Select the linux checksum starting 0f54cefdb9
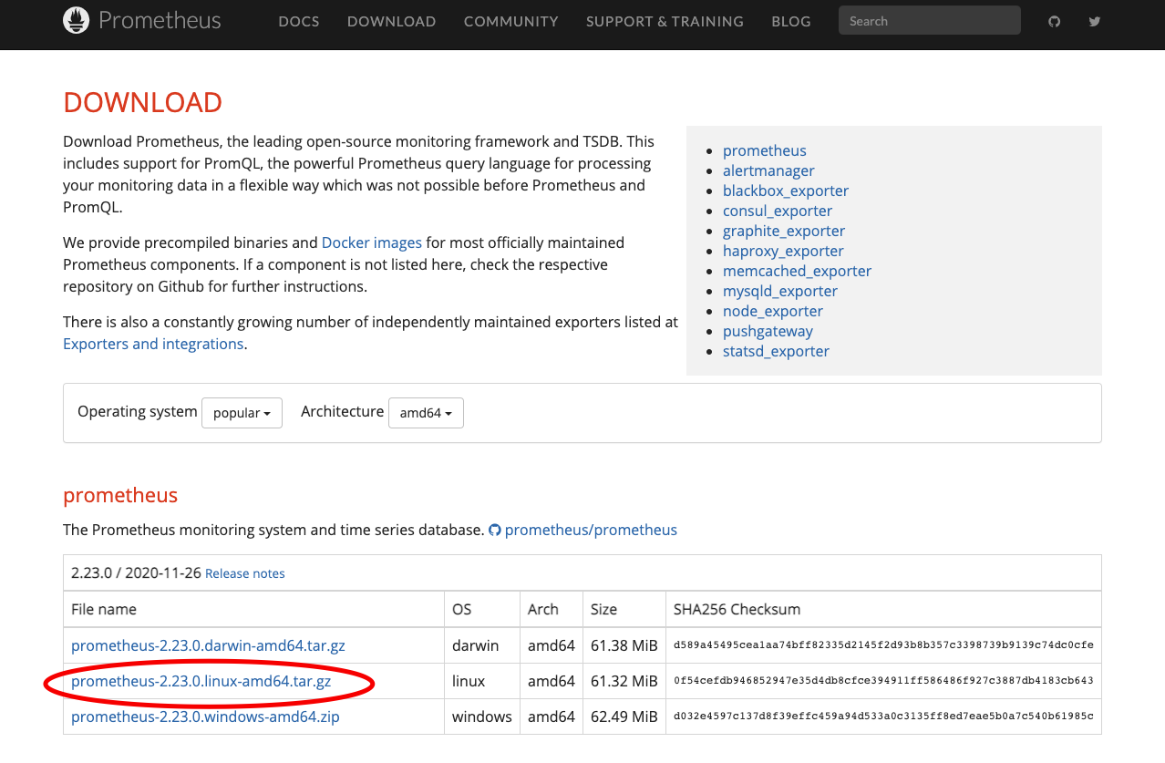The image size is (1165, 763). pos(883,681)
